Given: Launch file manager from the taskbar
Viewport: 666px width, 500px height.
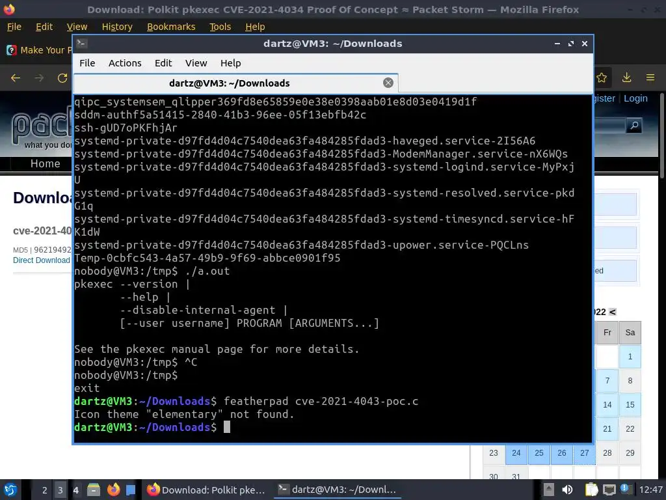Looking at the screenshot, I should (x=94, y=490).
